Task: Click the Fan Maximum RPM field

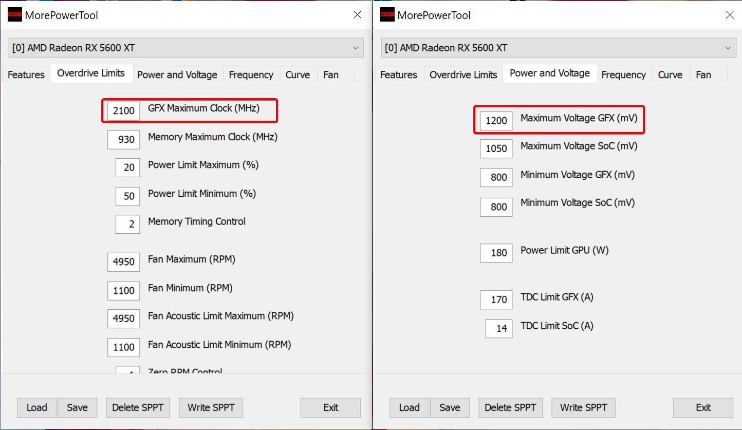Action: coord(124,261)
